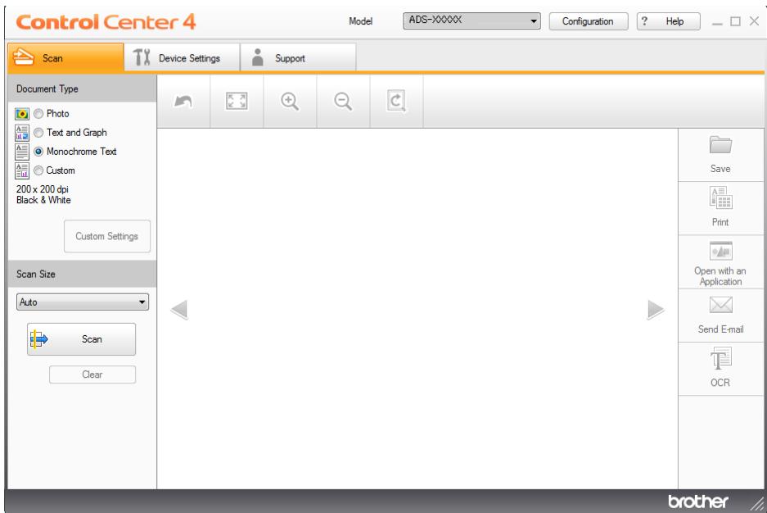Rotate the image with the rotate icon

pos(396,102)
